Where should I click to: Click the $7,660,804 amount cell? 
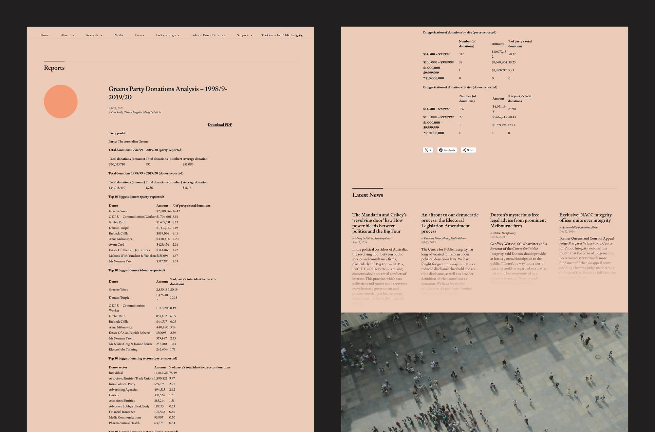coord(499,62)
